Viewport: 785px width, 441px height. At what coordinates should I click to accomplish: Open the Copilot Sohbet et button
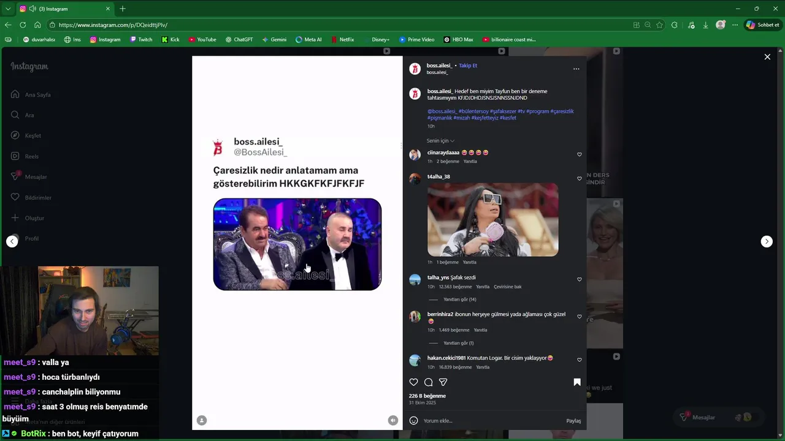(762, 25)
